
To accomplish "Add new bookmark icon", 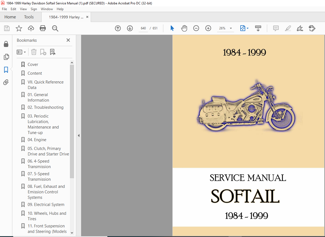I will [43, 52].
